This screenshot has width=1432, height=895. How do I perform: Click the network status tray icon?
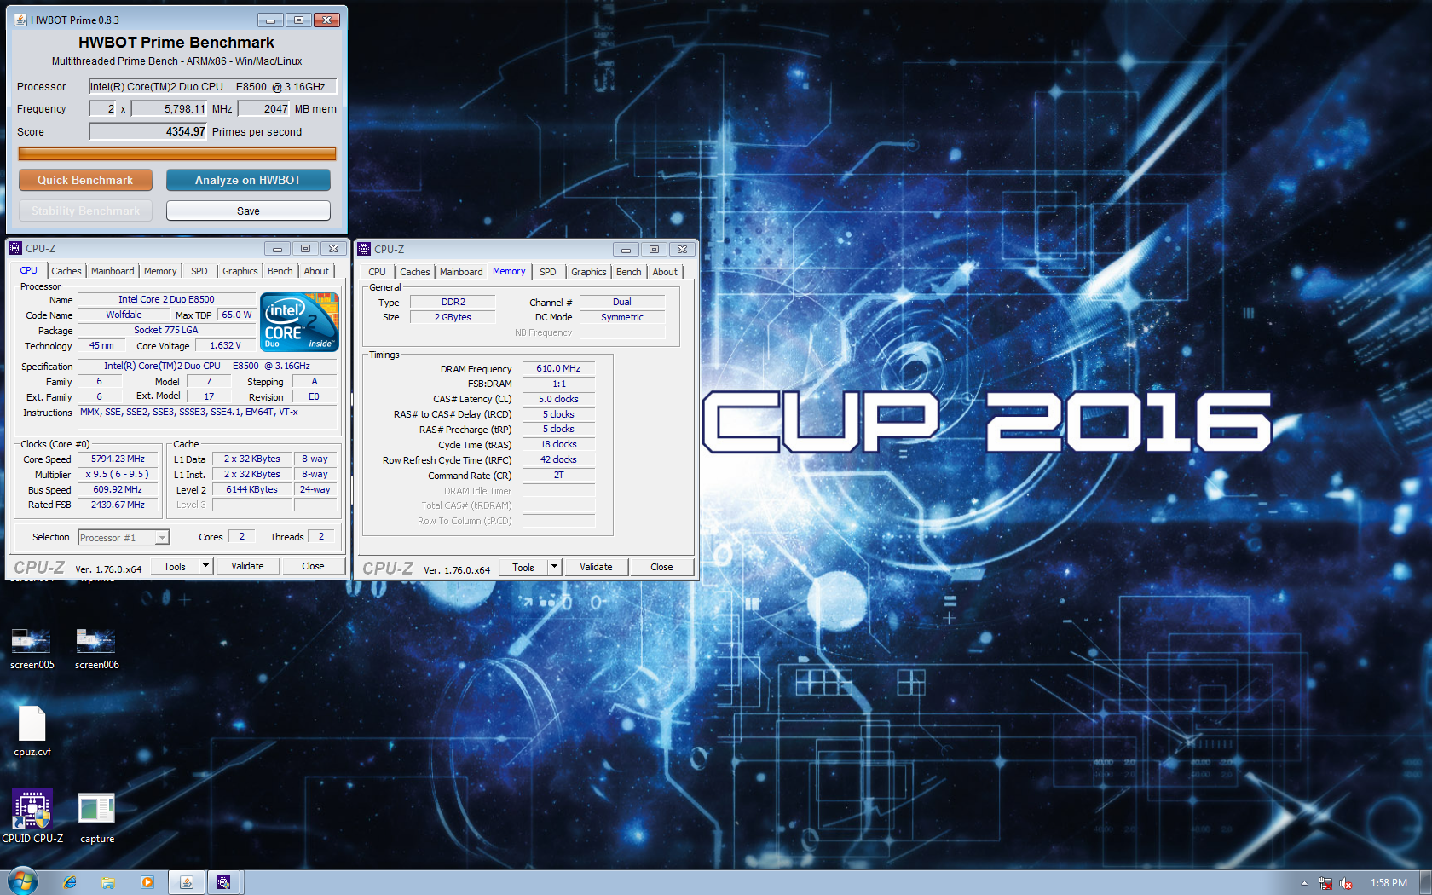click(1325, 883)
